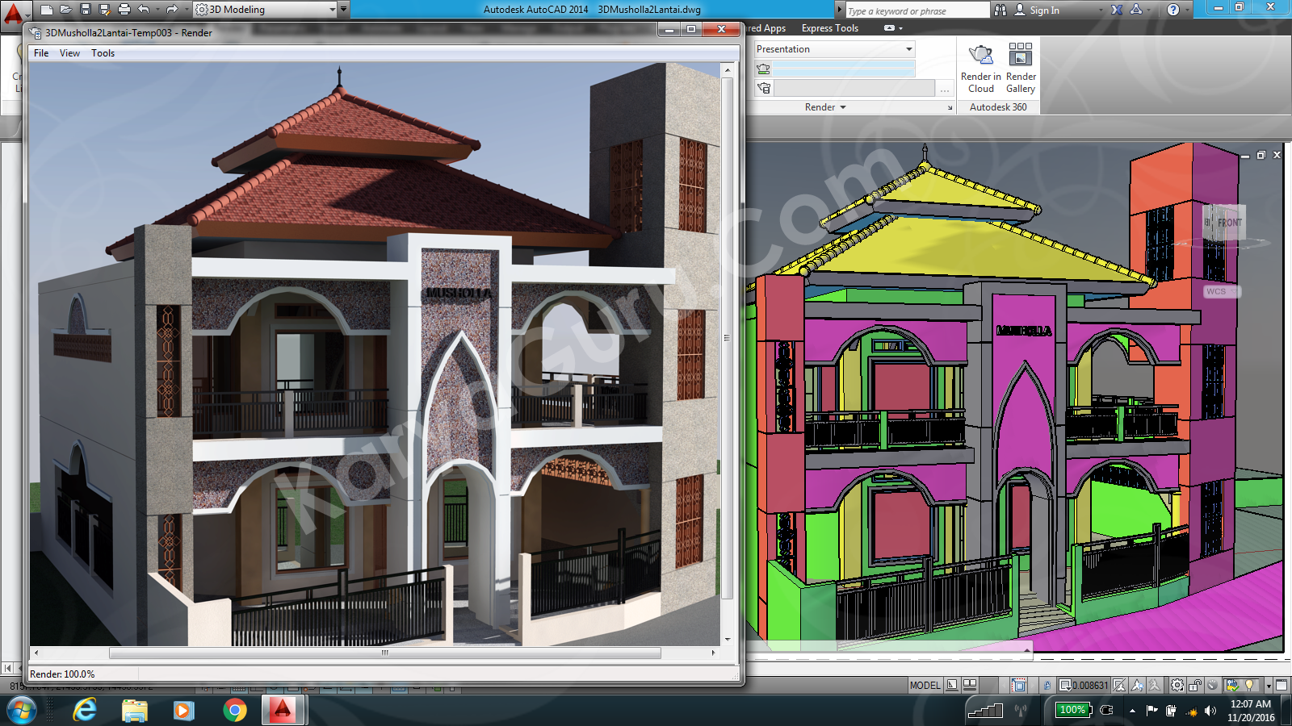This screenshot has height=726, width=1292.
Task: Open an existing drawing with the Open icon
Action: pyautogui.click(x=66, y=9)
